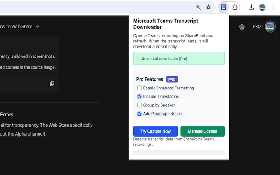Expand the 'to Web Store' conversation title dropdown
This screenshot has height=175, width=280.
[37, 27]
